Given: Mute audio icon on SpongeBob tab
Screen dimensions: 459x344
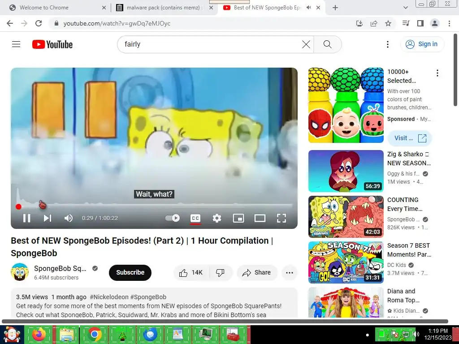Looking at the screenshot, I should point(308,8).
